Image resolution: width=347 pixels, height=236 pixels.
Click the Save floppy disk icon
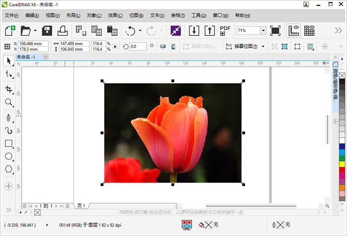tap(47, 31)
